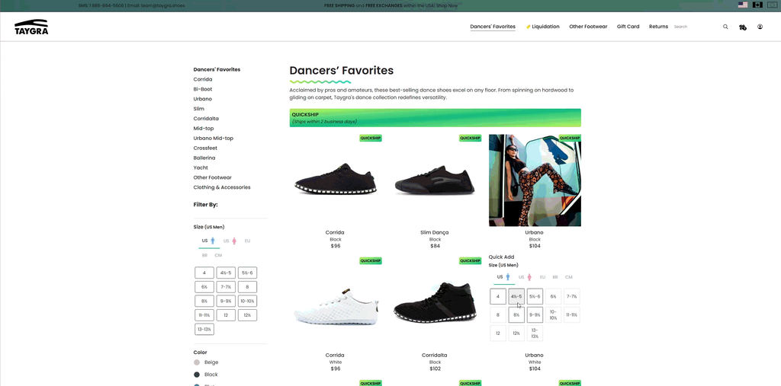Select the Beige color swatch filter
781x386 pixels.
click(x=197, y=362)
